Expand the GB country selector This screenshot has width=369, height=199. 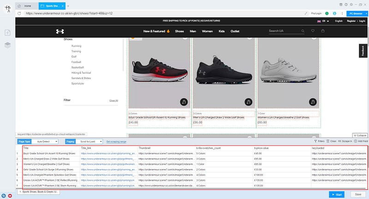click(325, 21)
